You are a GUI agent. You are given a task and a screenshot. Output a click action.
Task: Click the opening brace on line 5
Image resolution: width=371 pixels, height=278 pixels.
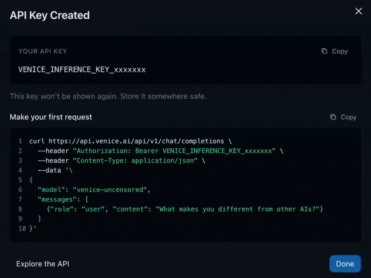click(x=31, y=180)
